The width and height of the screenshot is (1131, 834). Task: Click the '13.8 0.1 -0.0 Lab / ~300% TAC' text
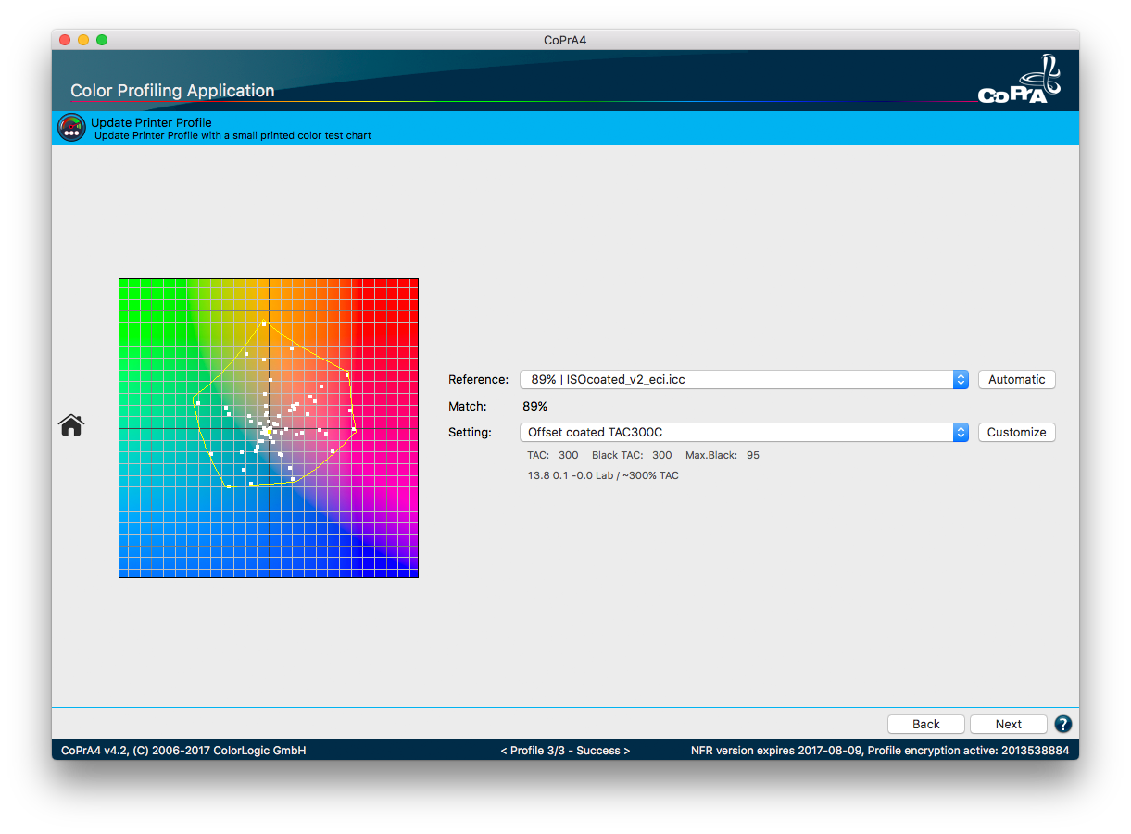pyautogui.click(x=603, y=475)
